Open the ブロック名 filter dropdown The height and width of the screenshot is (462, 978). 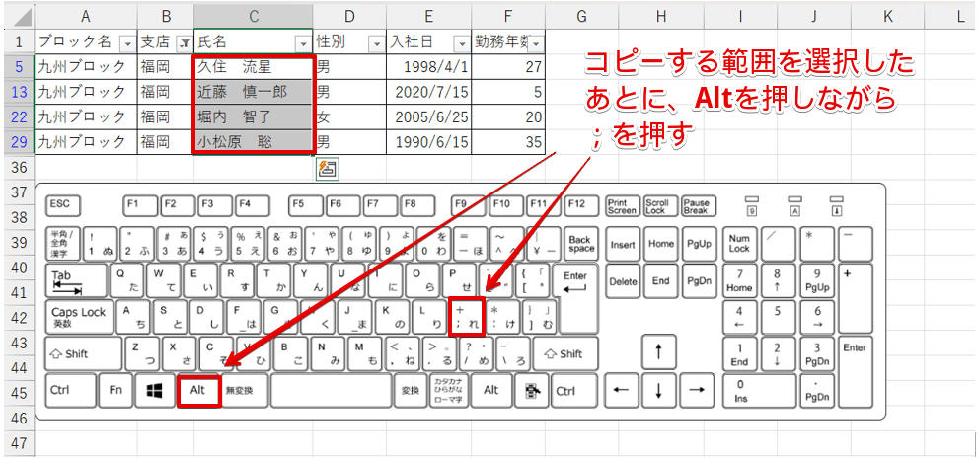[128, 43]
